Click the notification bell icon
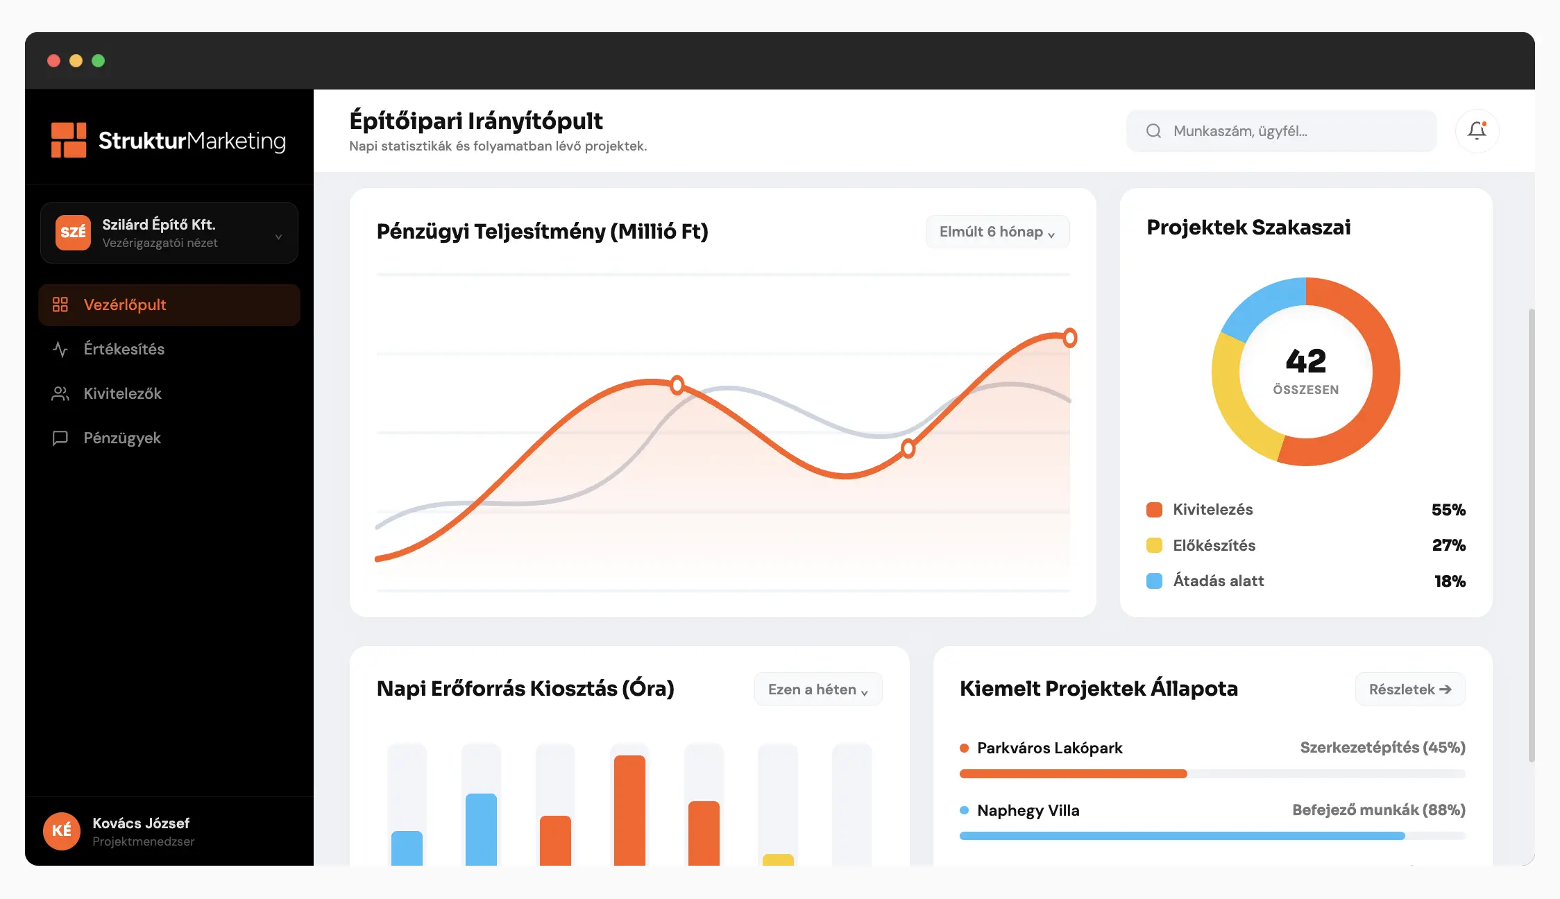The image size is (1560, 899). pos(1477,130)
